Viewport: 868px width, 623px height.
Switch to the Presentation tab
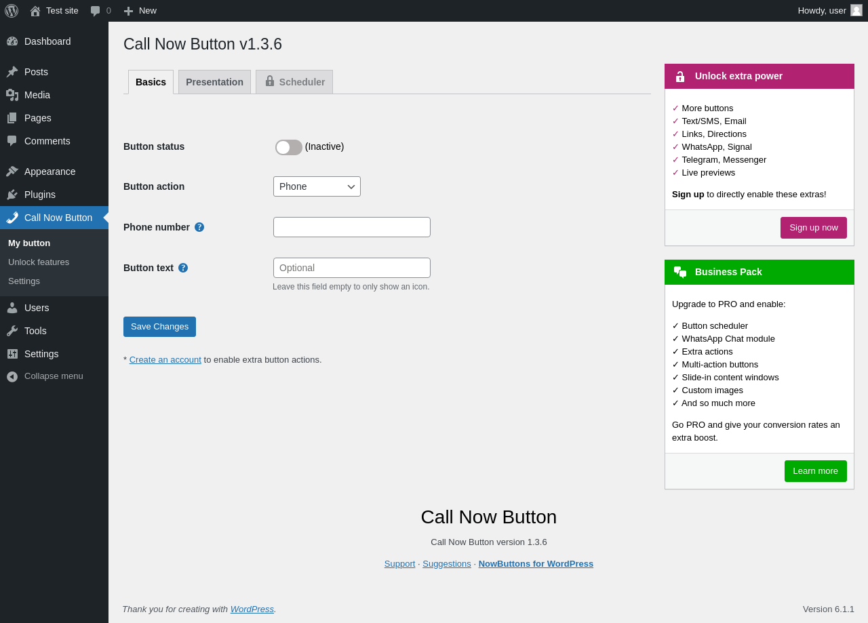214,82
